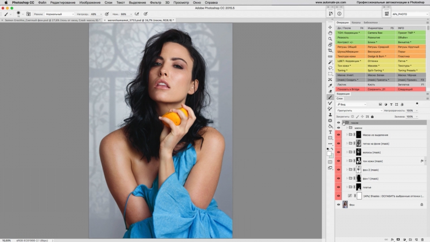Filter layers by adjustment type
The height and width of the screenshot is (242, 430).
click(386, 104)
